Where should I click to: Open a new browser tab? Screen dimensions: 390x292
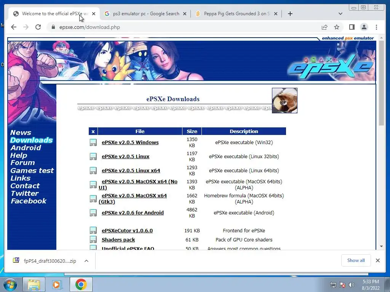(290, 14)
